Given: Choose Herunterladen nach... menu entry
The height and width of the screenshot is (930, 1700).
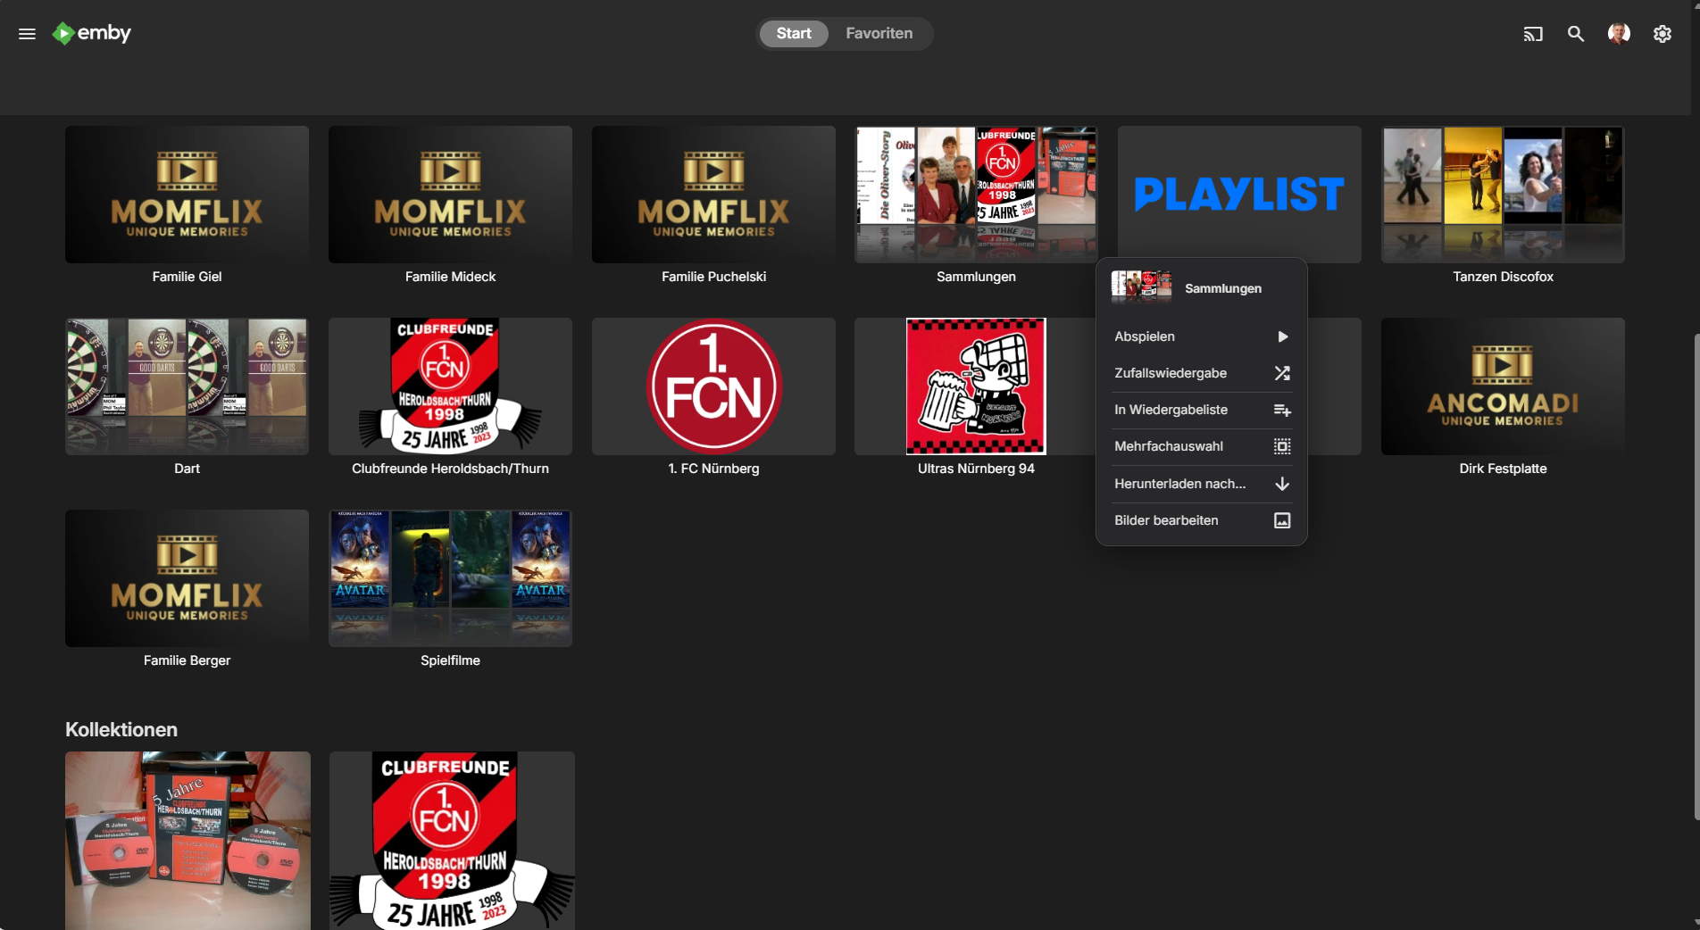Looking at the screenshot, I should click(1202, 484).
